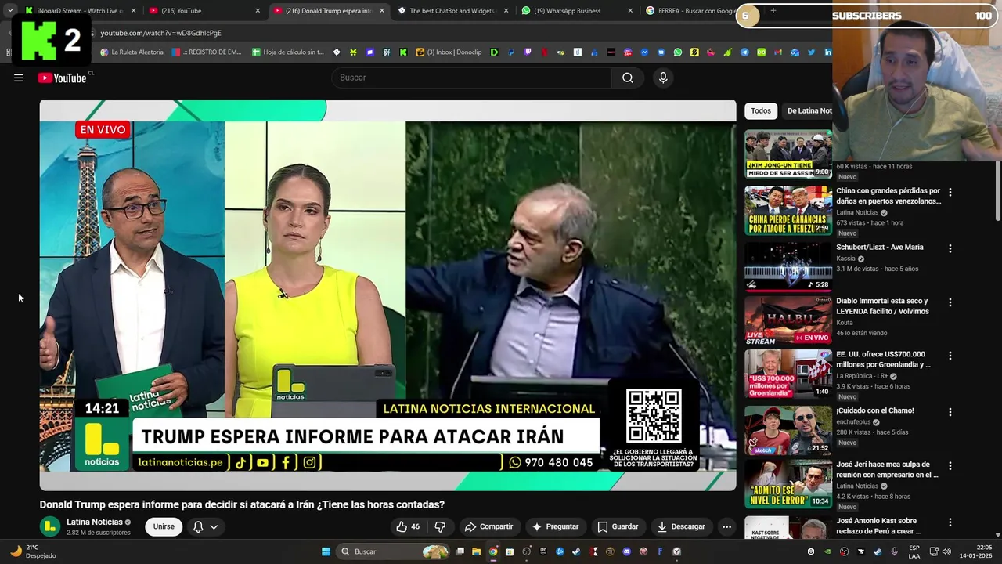Expand notification options chevron beside bell
1002x564 pixels.
click(x=214, y=526)
